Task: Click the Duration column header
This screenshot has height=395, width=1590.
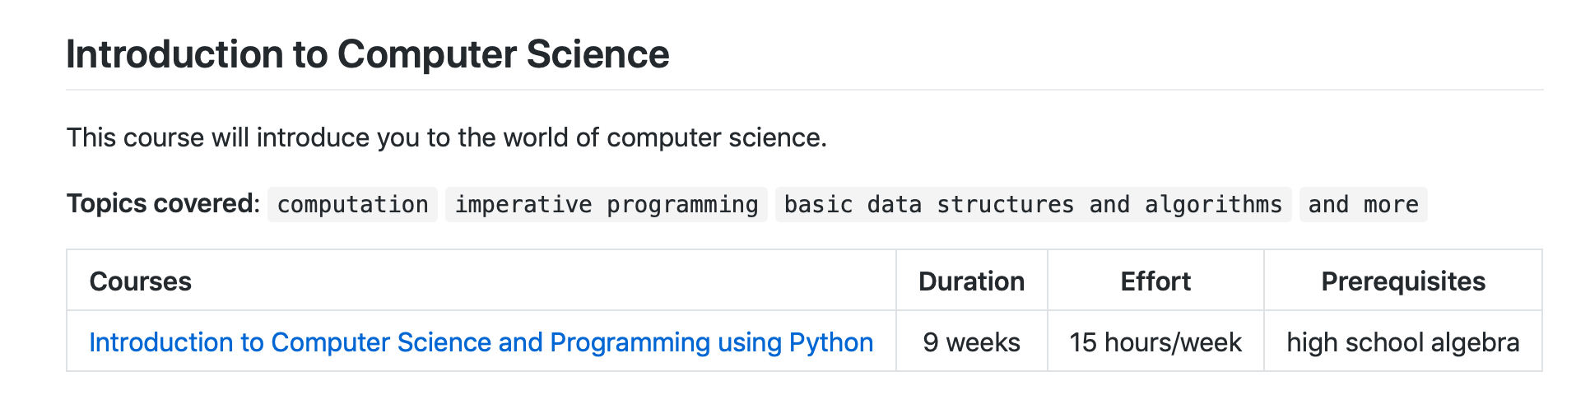Action: 972,281
